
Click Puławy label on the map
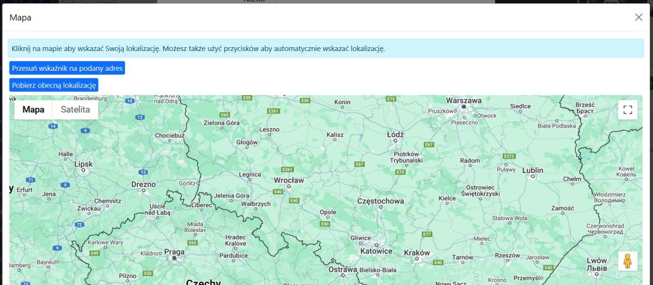506,170
